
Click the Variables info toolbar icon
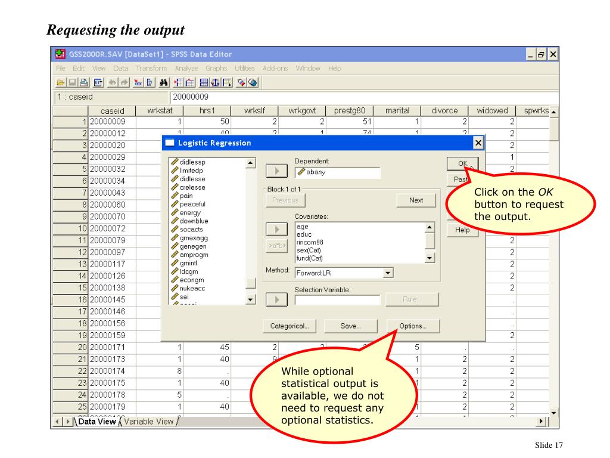point(150,82)
